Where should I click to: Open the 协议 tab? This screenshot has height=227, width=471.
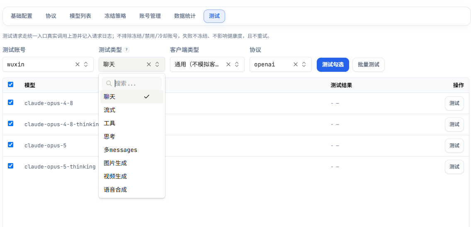[x=51, y=16]
